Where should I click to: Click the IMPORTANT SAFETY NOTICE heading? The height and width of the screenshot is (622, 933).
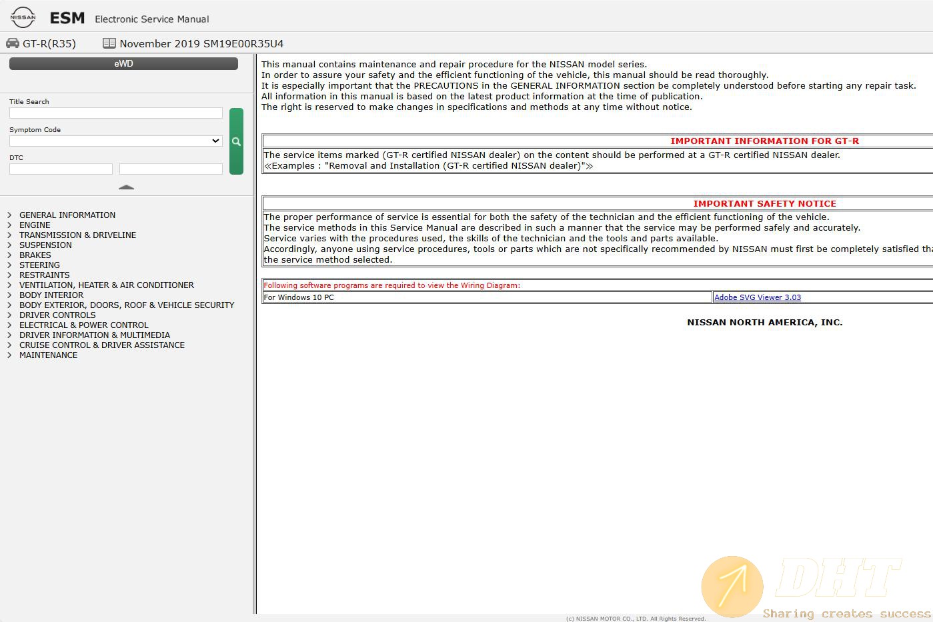764,203
